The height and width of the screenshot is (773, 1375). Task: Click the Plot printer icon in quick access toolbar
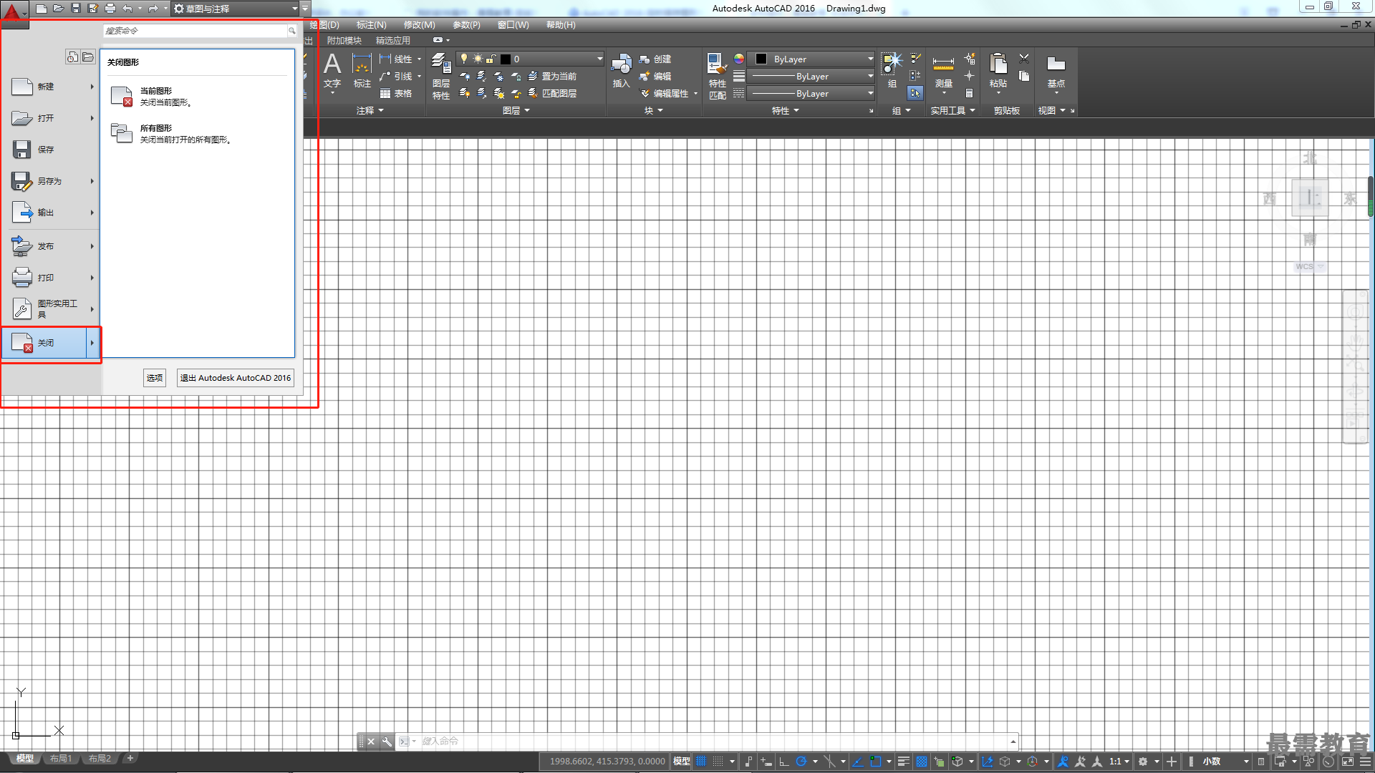click(x=110, y=9)
